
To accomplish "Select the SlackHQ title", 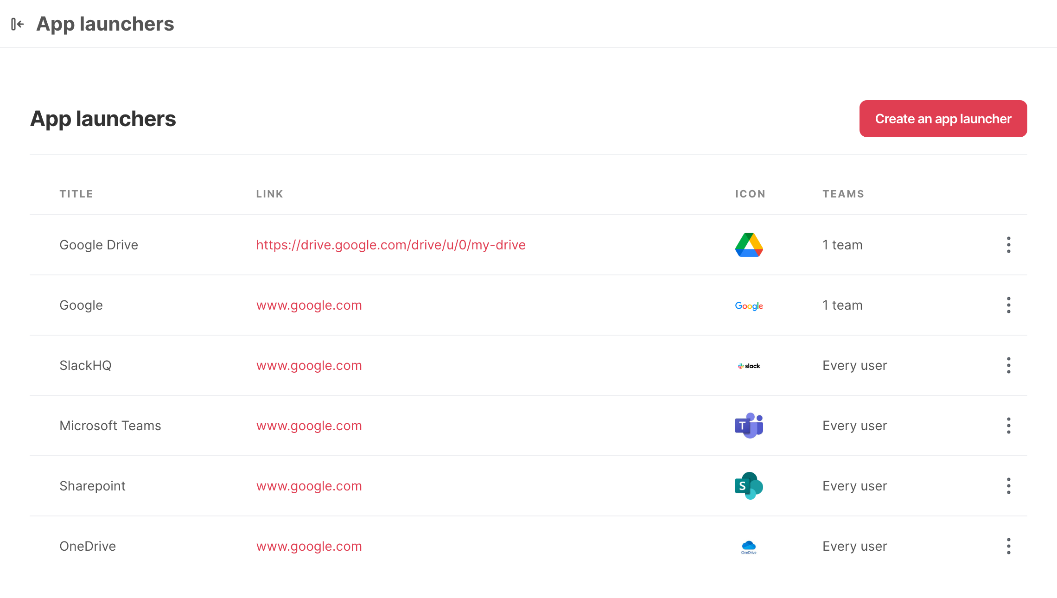I will pyautogui.click(x=85, y=365).
